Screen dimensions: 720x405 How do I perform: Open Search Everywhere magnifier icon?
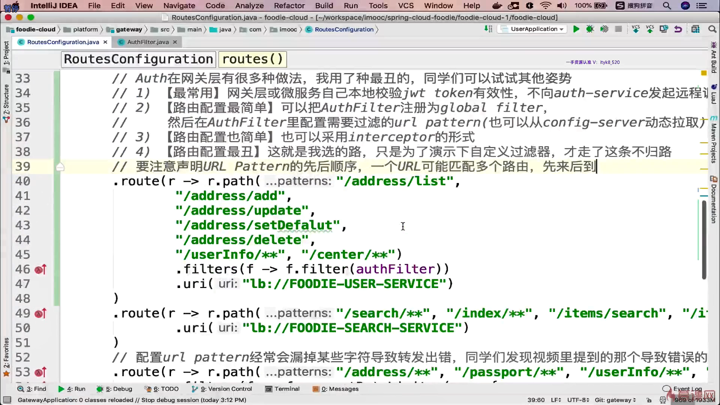click(x=712, y=29)
